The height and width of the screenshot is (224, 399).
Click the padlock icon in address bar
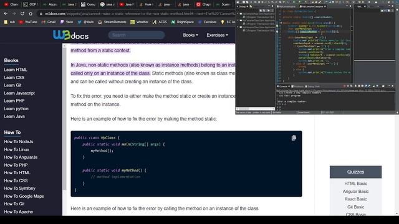(41, 14)
